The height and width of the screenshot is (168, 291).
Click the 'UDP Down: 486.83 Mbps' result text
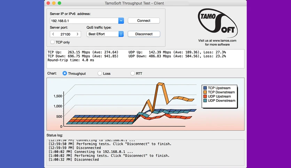[x=150, y=56]
